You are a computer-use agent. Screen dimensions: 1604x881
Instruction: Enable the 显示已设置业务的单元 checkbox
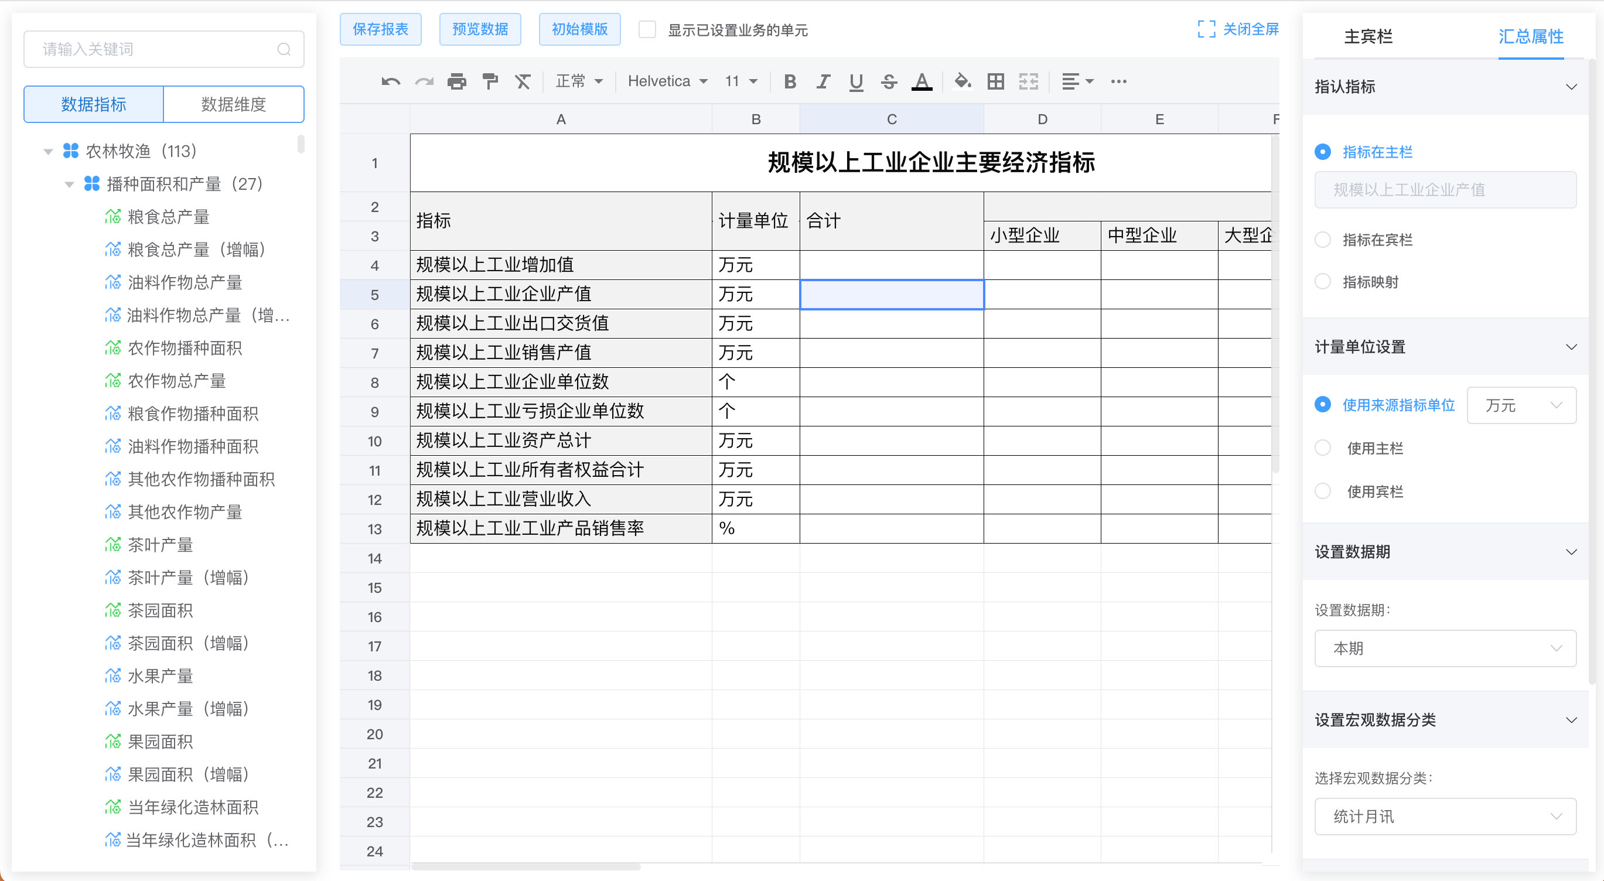coord(647,29)
